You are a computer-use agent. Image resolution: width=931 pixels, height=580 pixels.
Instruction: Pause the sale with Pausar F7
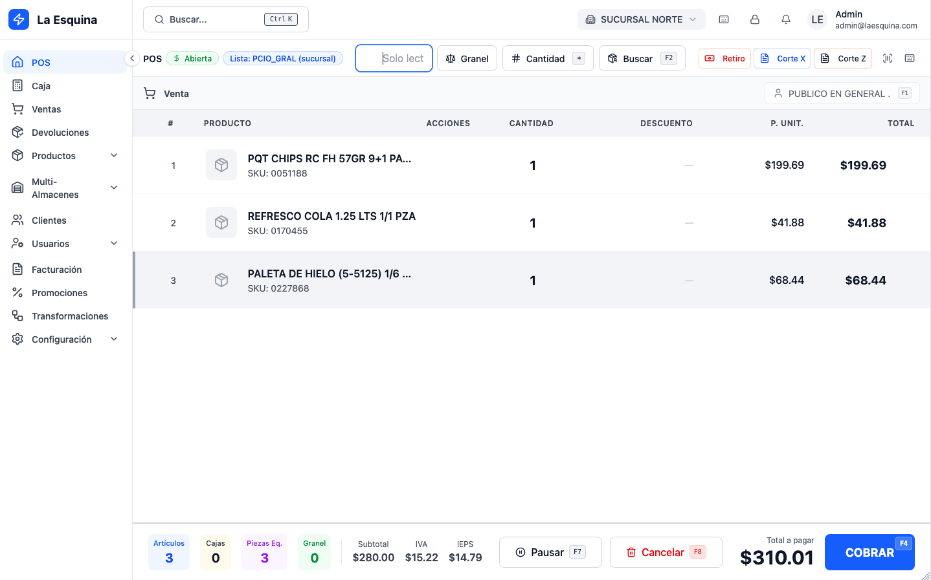(550, 552)
